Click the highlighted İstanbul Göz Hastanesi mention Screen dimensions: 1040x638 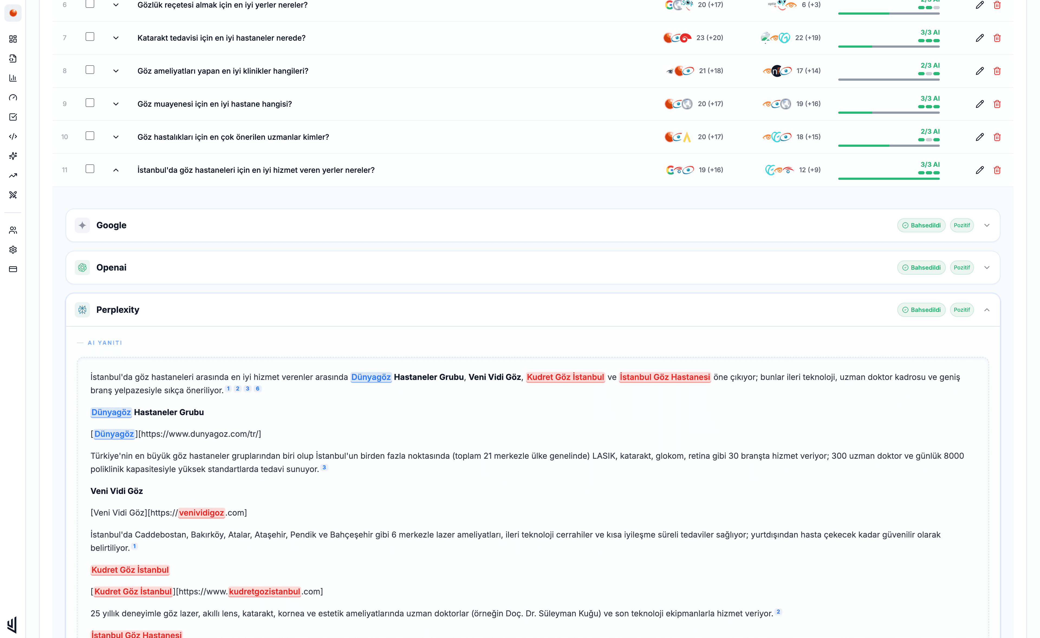(x=664, y=377)
